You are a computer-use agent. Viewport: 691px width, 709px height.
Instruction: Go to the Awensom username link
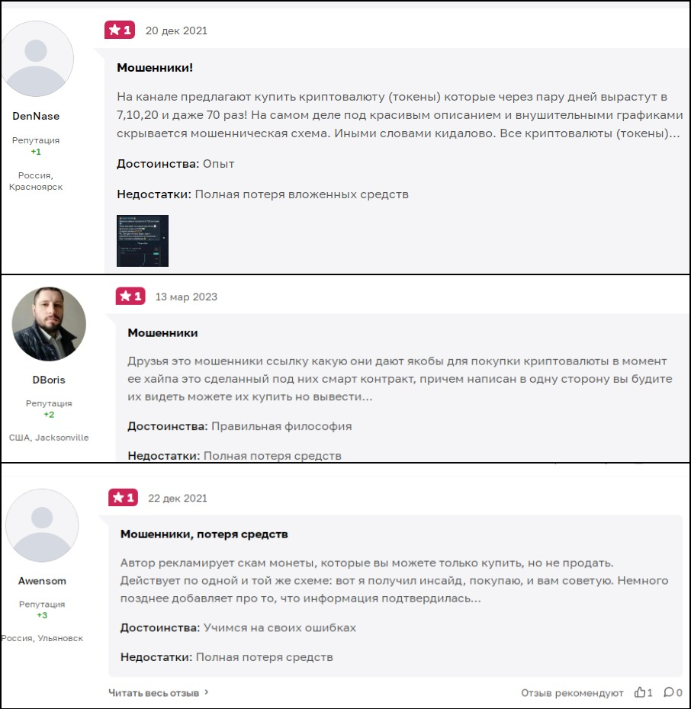[42, 581]
